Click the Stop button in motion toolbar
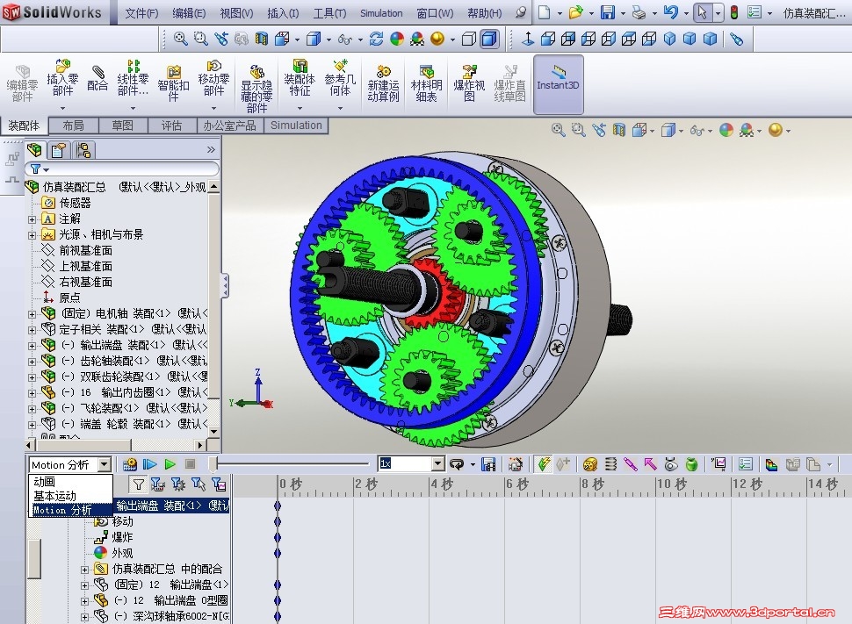 [191, 464]
